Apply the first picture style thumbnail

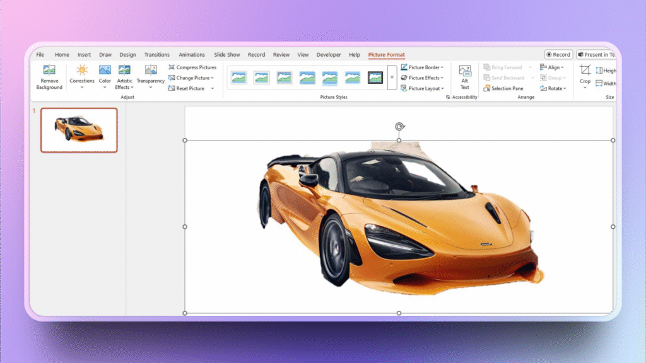(239, 78)
